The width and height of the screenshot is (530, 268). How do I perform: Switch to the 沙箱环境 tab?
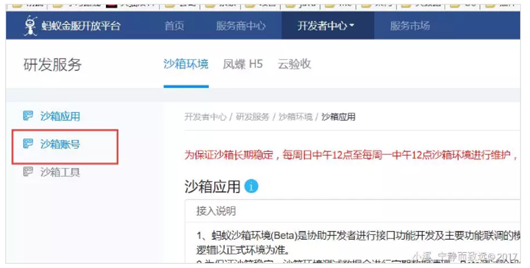pos(186,64)
